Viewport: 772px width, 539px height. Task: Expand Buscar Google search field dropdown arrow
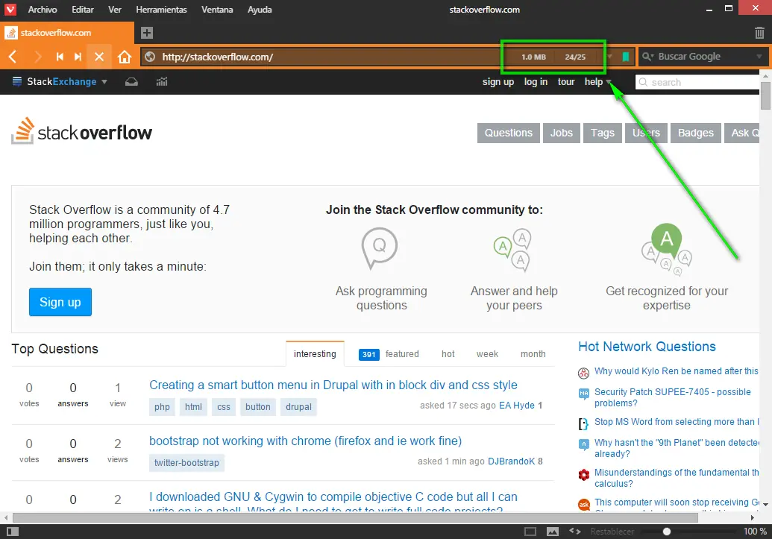point(759,57)
